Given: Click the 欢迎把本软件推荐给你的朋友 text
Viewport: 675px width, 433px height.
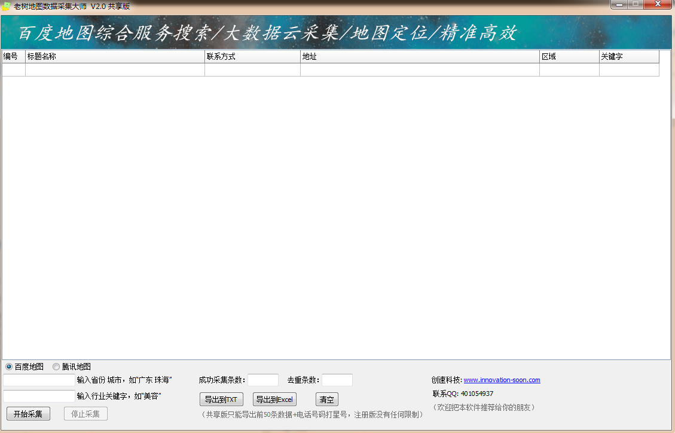Looking at the screenshot, I should pyautogui.click(x=484, y=407).
